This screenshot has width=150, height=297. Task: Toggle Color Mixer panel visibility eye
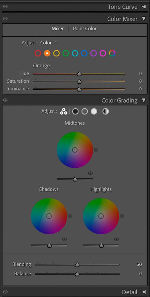tap(5, 19)
